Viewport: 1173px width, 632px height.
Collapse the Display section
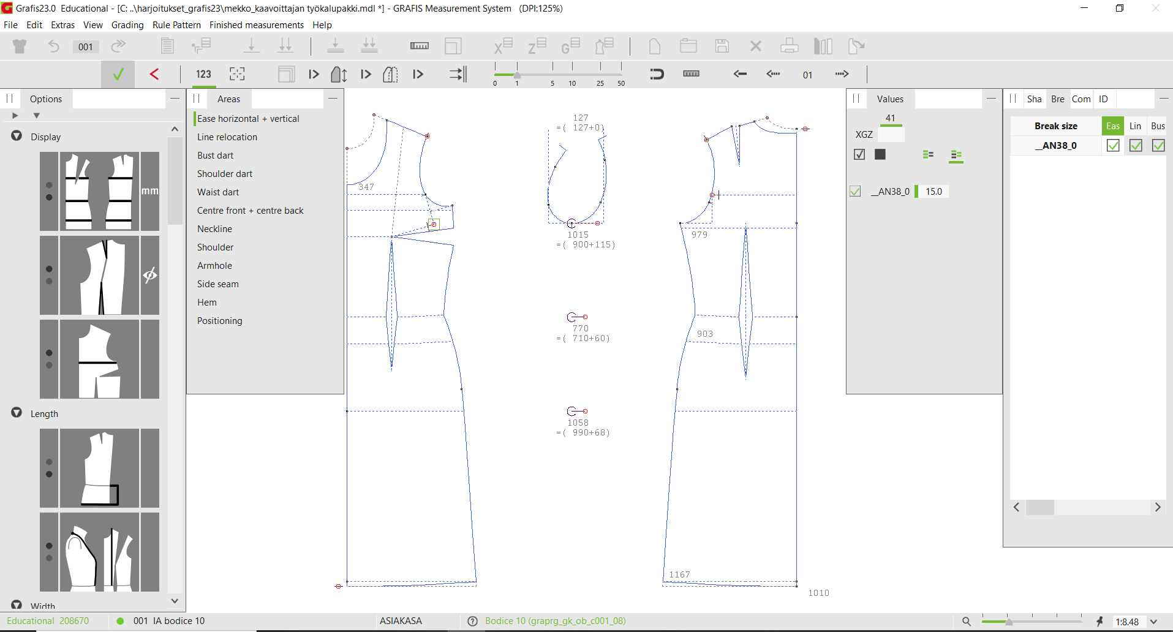17,137
